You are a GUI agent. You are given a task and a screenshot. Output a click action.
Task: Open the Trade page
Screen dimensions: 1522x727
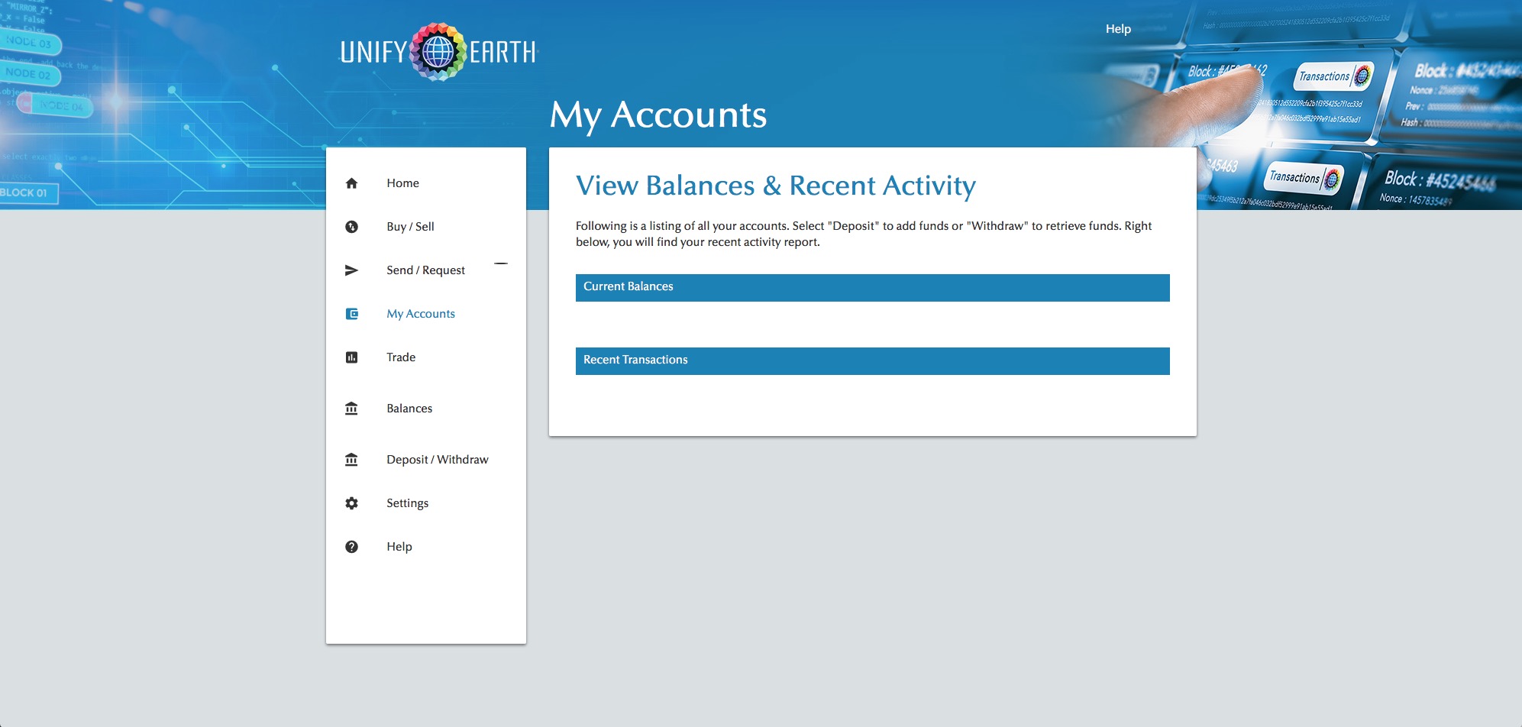[x=401, y=357]
